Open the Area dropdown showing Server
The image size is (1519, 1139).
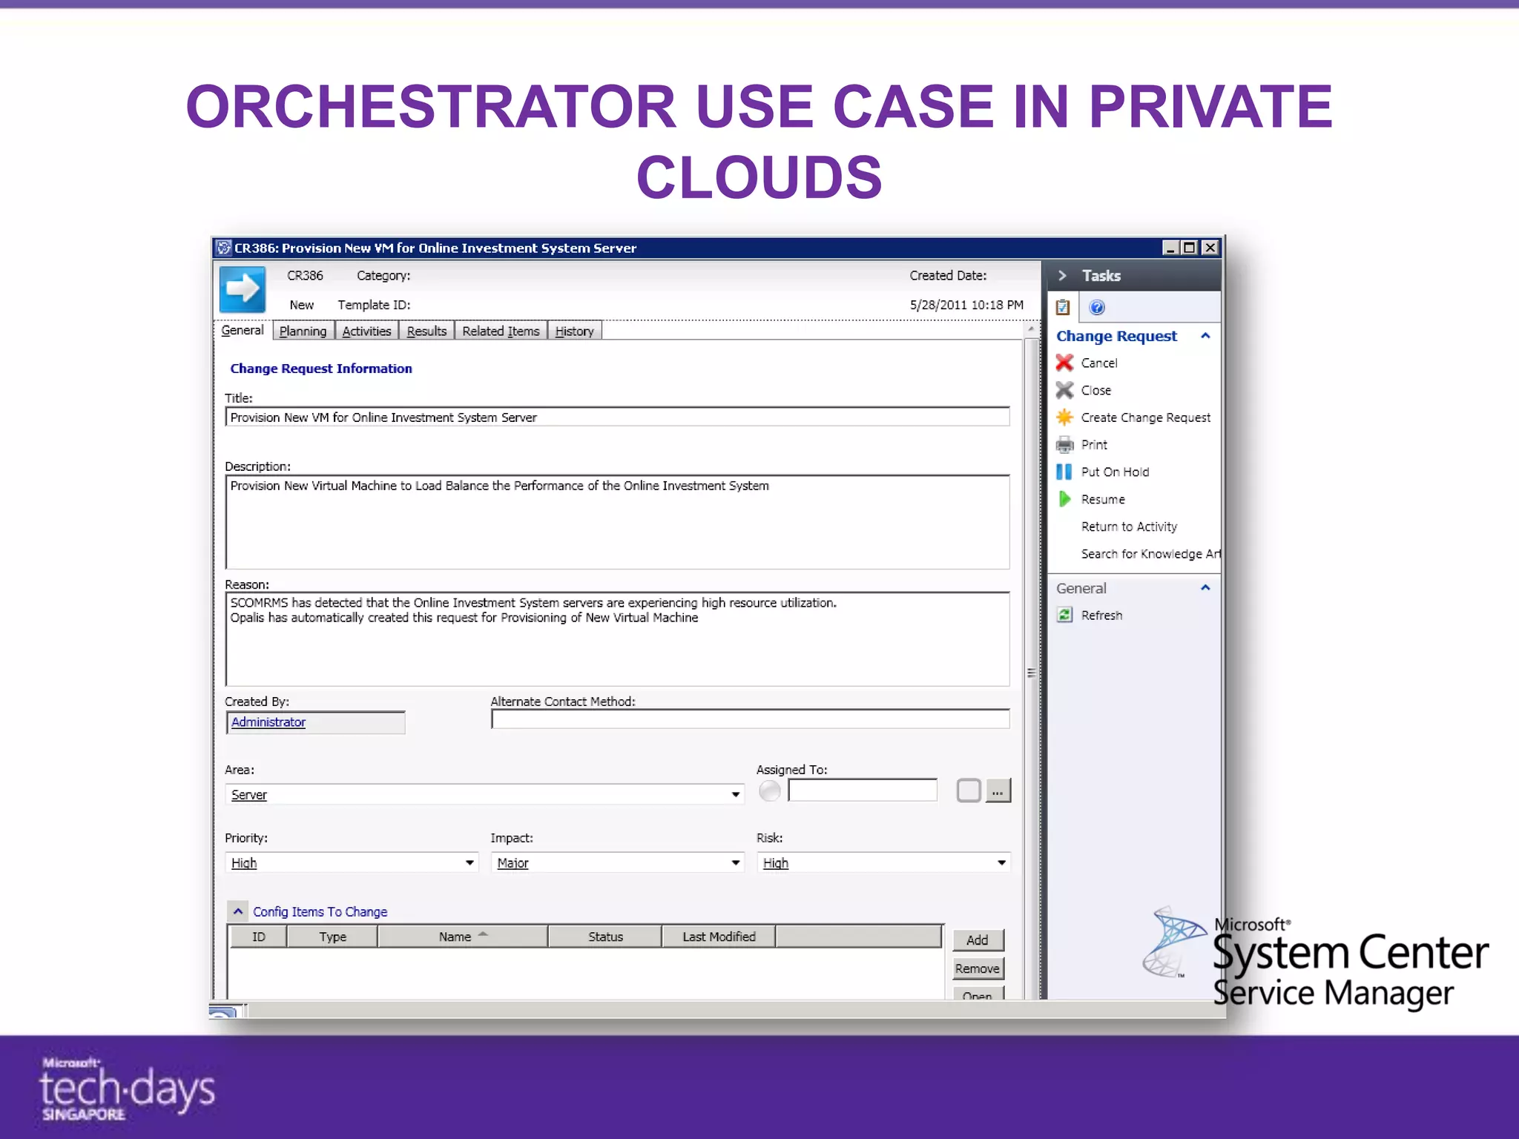(735, 794)
